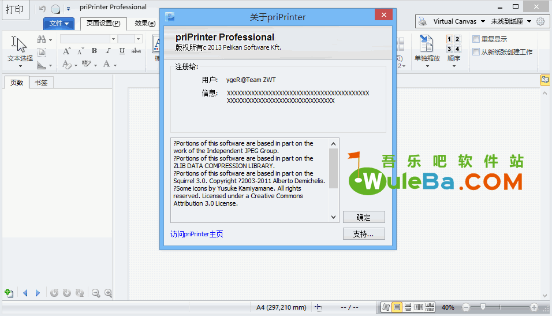Switch to continuous page view mode
The image size is (552, 316).
(408, 307)
